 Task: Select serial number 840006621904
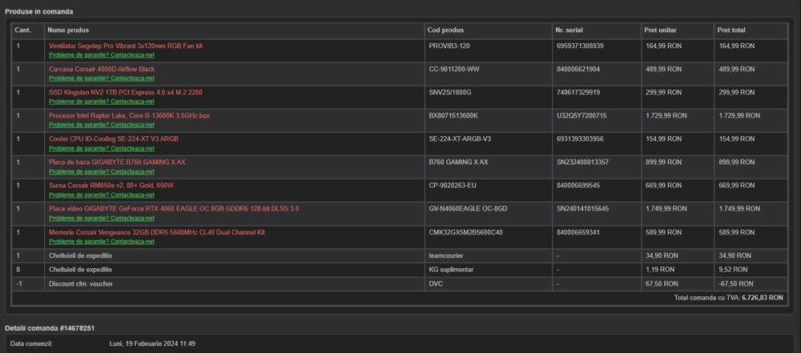coord(578,69)
